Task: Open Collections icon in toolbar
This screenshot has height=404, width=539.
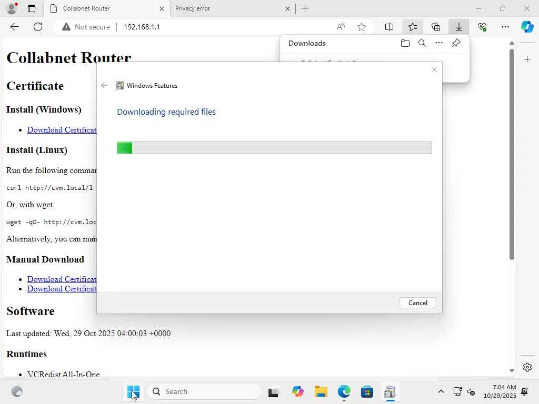Action: 436,27
